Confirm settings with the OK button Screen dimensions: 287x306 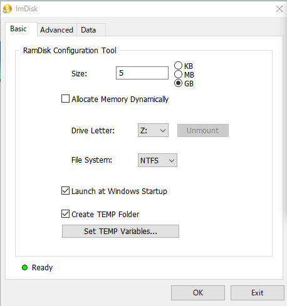coord(198,293)
